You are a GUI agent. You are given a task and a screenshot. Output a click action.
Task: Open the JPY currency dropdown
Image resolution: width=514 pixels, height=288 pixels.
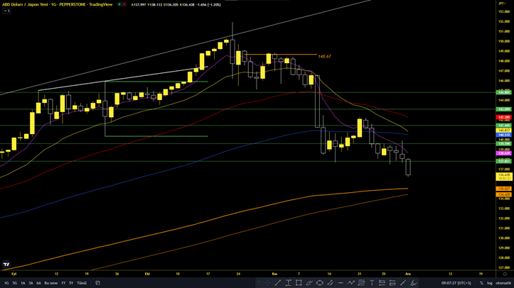pos(502,4)
